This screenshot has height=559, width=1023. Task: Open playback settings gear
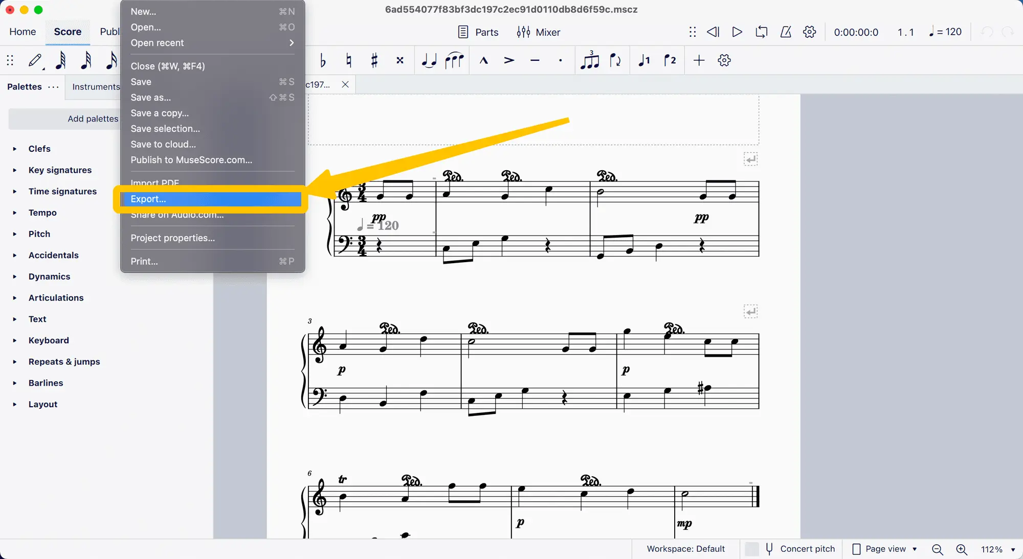(x=810, y=32)
